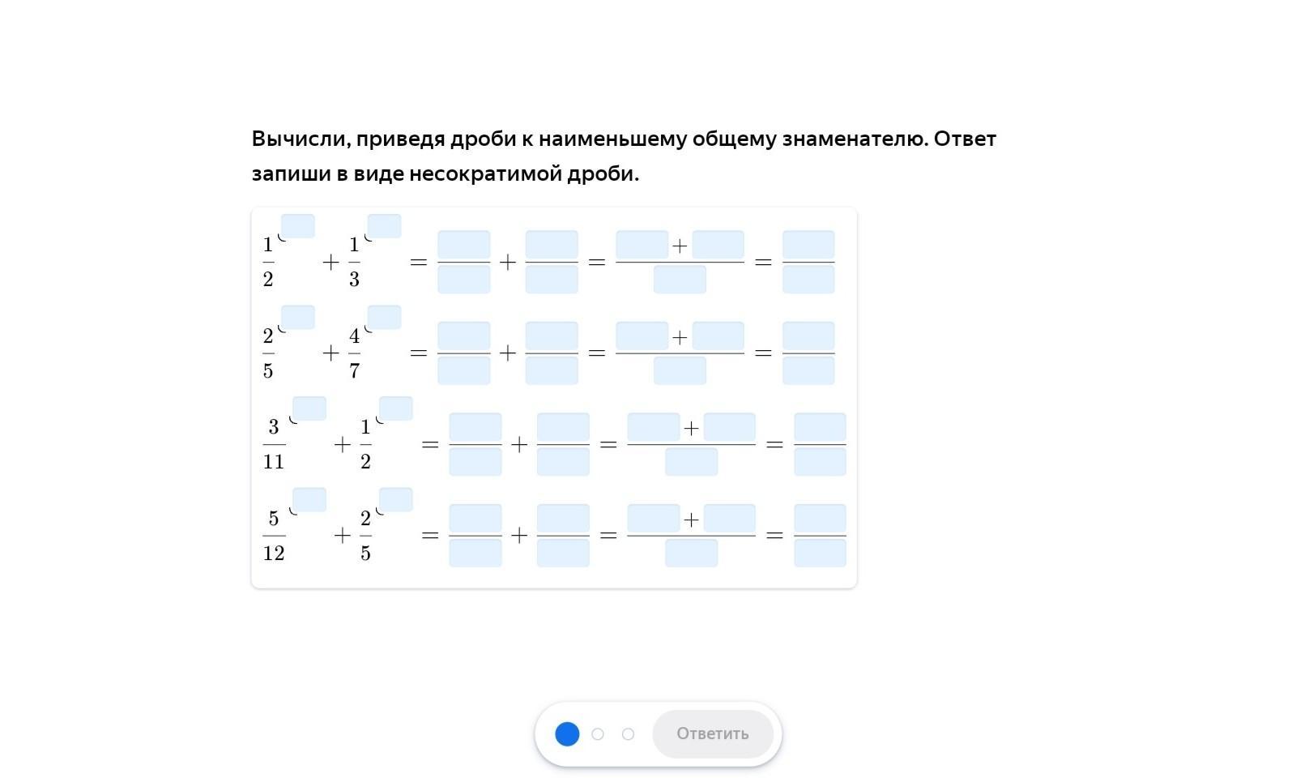Click second numerator in combined sum, row three
The height and width of the screenshot is (778, 1296).
pyautogui.click(x=730, y=426)
